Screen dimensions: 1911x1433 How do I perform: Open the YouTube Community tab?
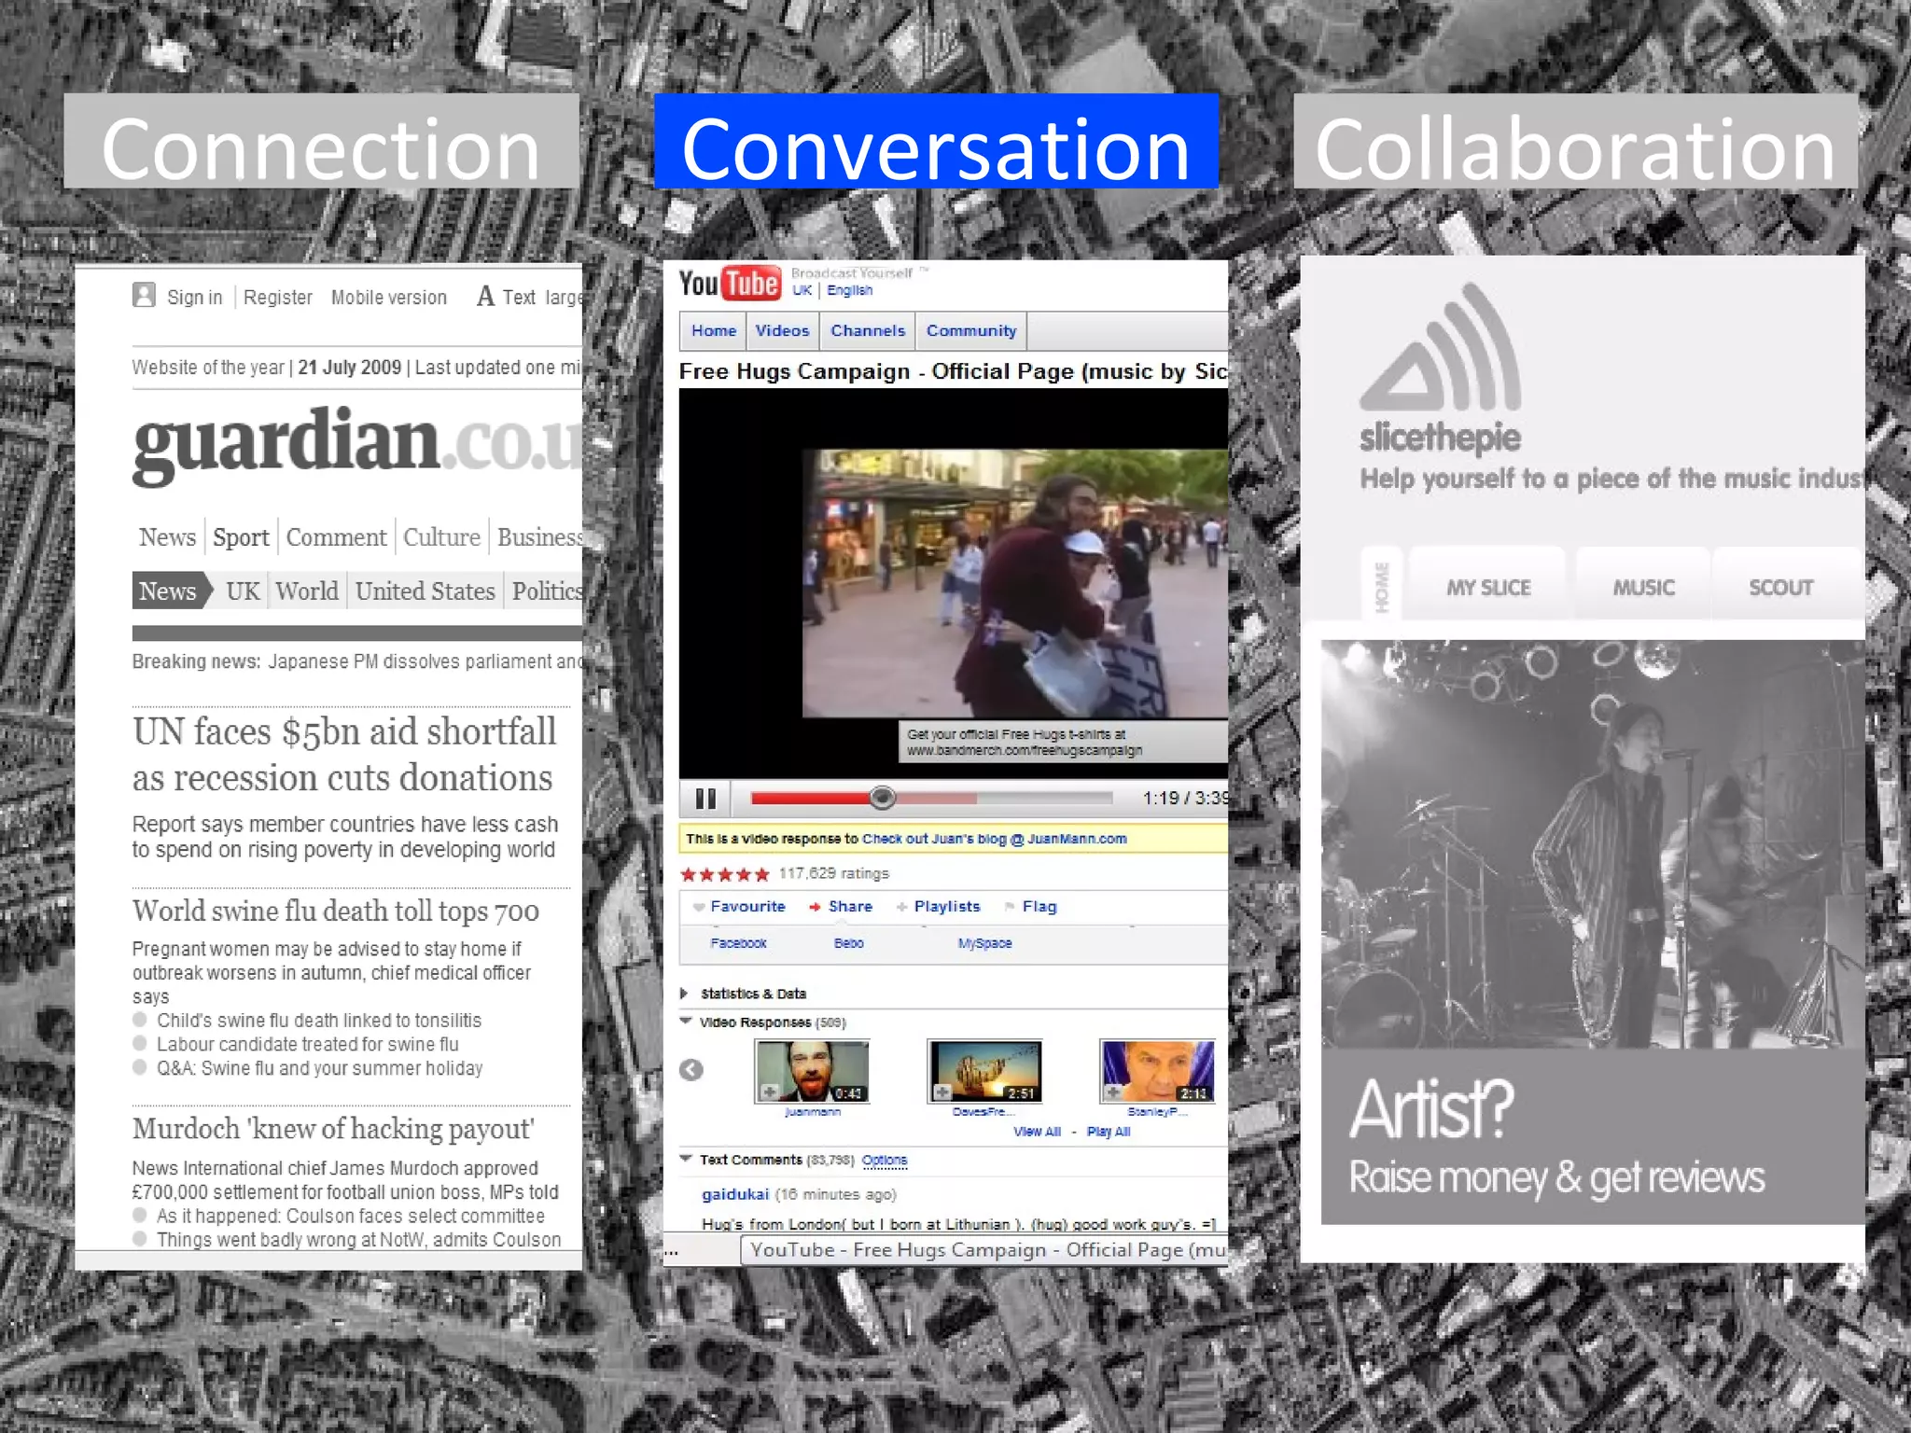click(971, 331)
